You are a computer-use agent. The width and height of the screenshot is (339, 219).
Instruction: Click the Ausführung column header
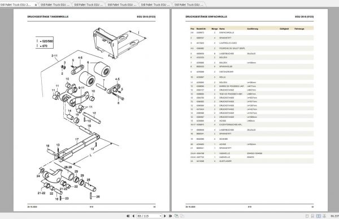pyautogui.click(x=253, y=29)
